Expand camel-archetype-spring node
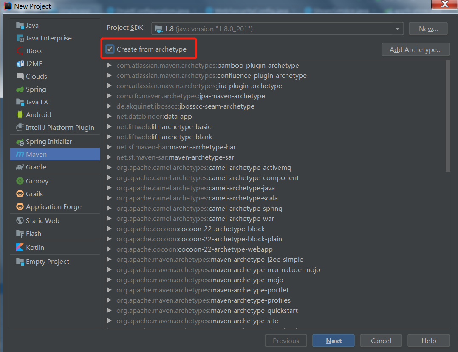The width and height of the screenshot is (458, 352). click(x=109, y=208)
